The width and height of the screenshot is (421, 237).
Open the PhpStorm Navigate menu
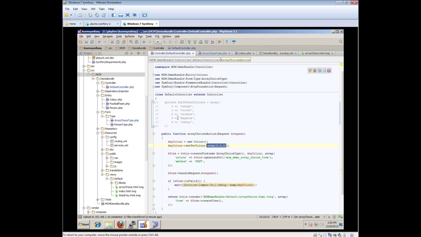[x=108, y=36]
